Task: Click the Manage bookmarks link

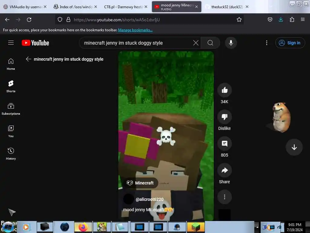Action: 135,30
